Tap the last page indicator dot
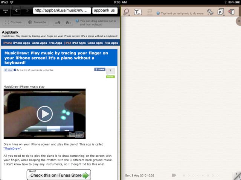 click(218, 175)
